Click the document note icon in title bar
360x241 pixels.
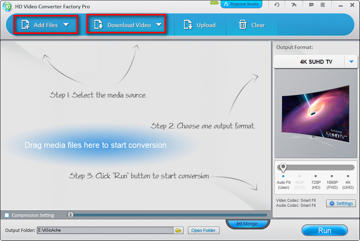tap(322, 5)
